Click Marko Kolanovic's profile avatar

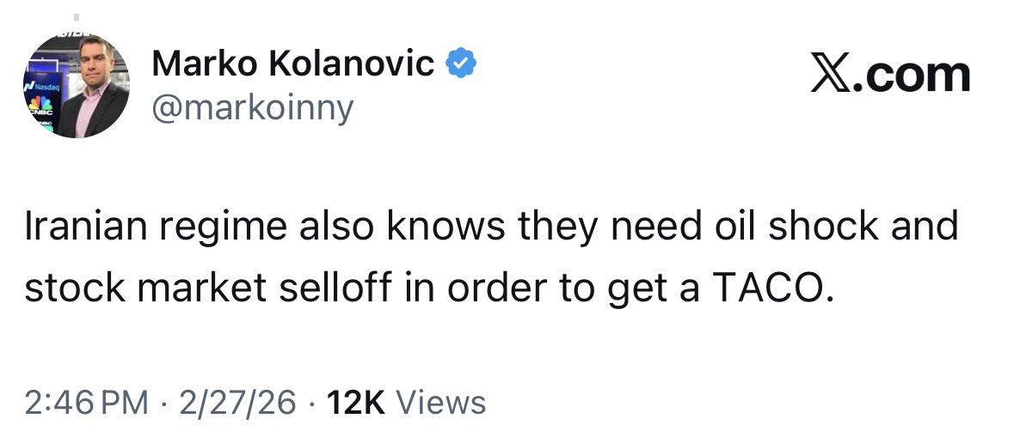(77, 86)
